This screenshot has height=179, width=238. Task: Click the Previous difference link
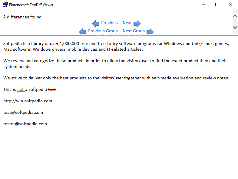109,23
